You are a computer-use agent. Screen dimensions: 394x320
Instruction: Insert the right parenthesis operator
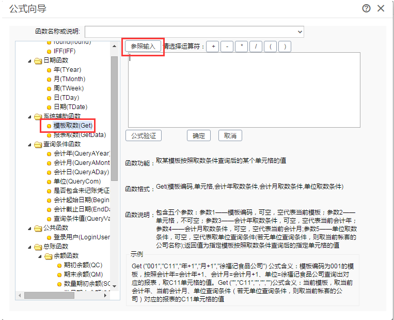click(x=285, y=47)
